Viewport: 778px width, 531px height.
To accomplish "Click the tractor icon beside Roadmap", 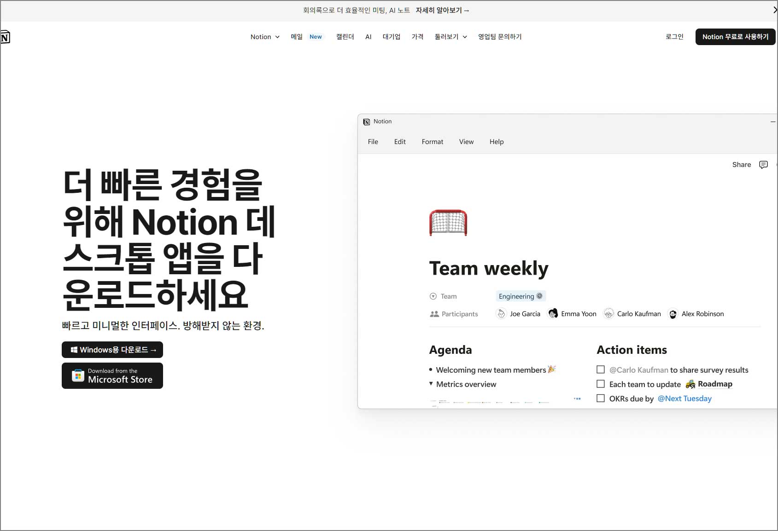I will click(x=690, y=384).
